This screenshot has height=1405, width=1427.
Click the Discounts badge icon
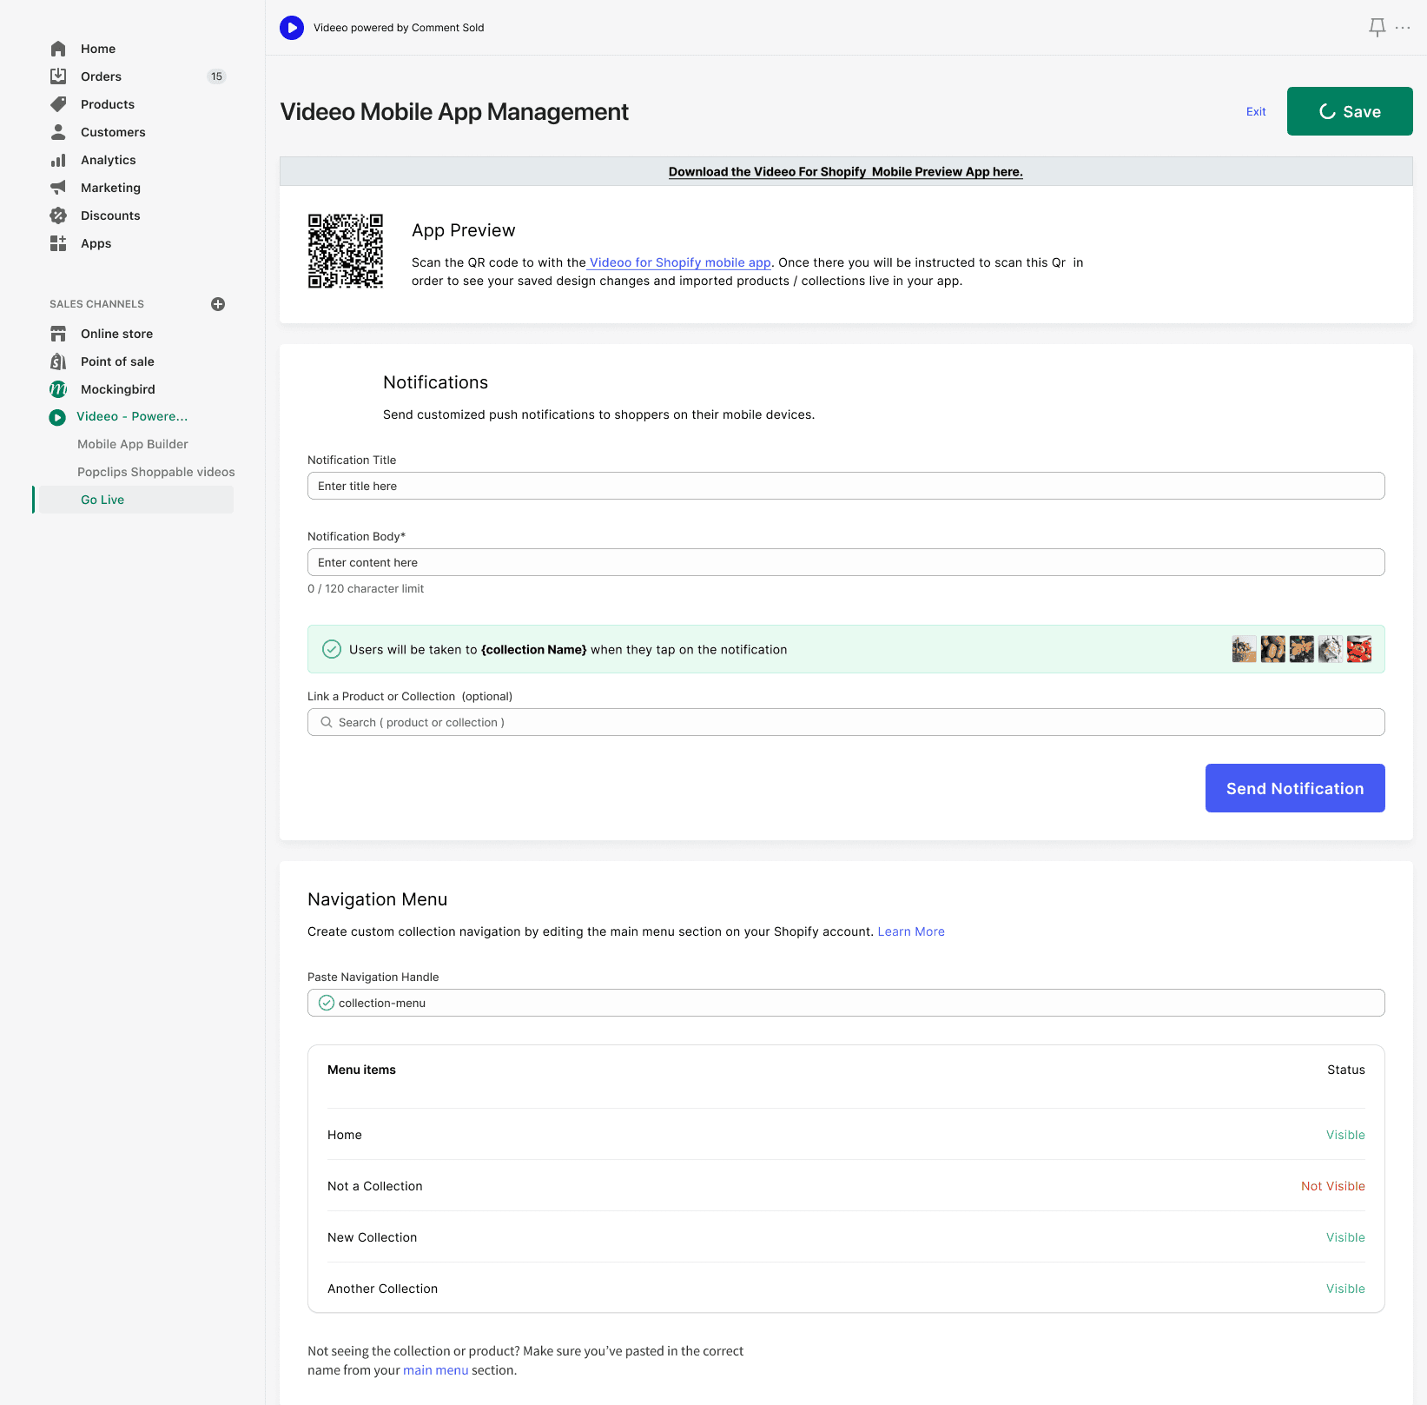pos(58,215)
